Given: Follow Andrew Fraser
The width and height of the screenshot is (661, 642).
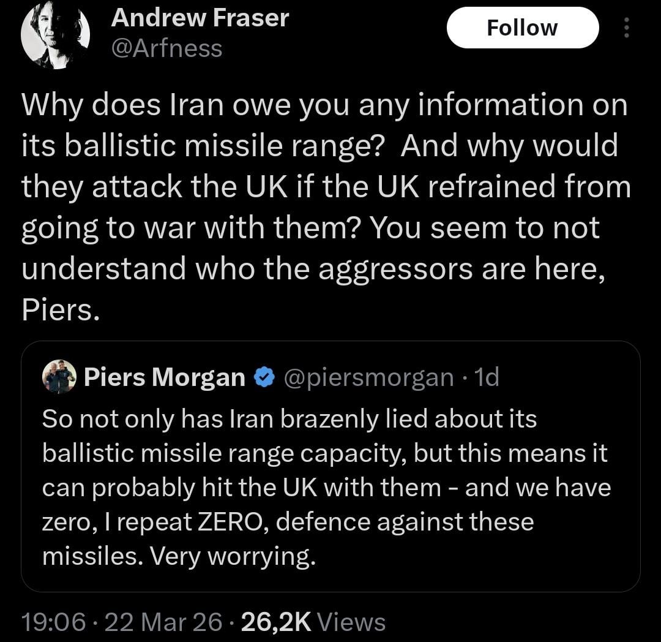Looking at the screenshot, I should pyautogui.click(x=522, y=28).
